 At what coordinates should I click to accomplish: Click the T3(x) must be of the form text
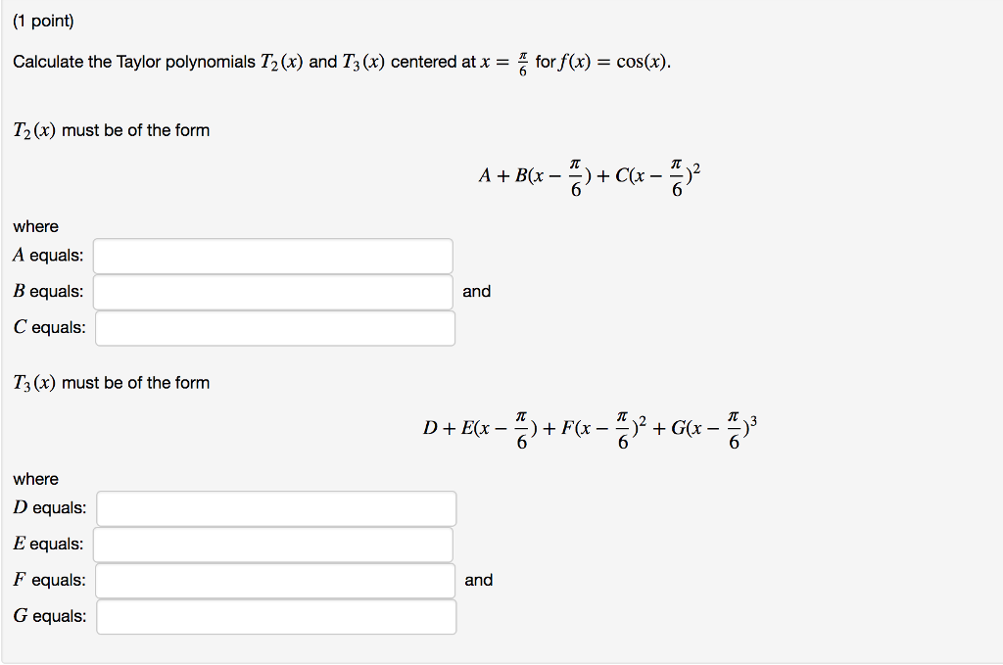[x=111, y=382]
